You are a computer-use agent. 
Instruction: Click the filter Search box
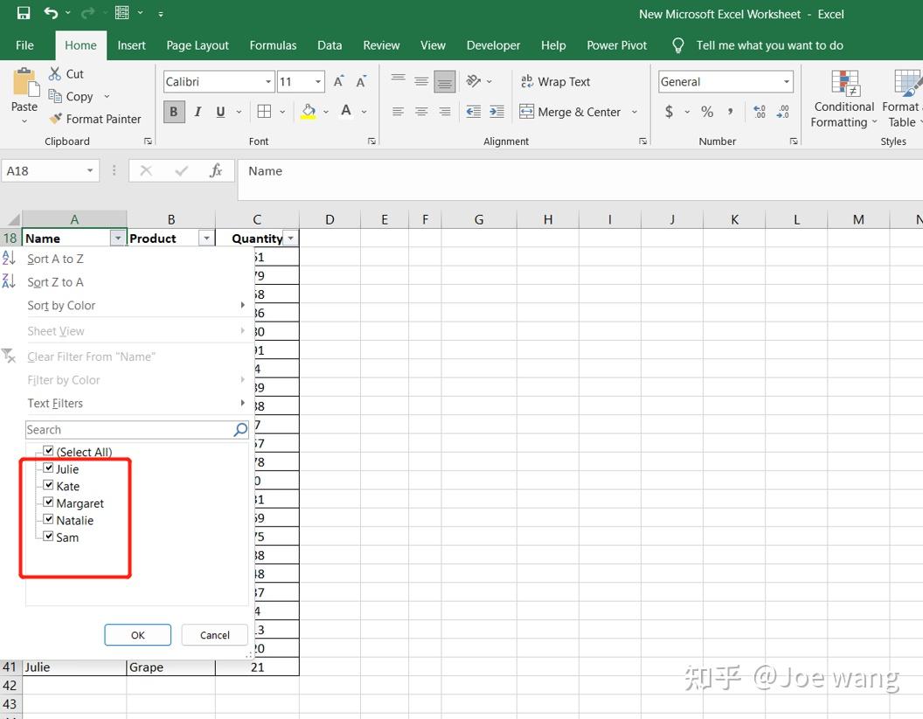tap(137, 430)
